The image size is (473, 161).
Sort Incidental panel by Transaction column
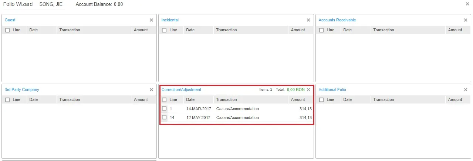pyautogui.click(x=226, y=30)
